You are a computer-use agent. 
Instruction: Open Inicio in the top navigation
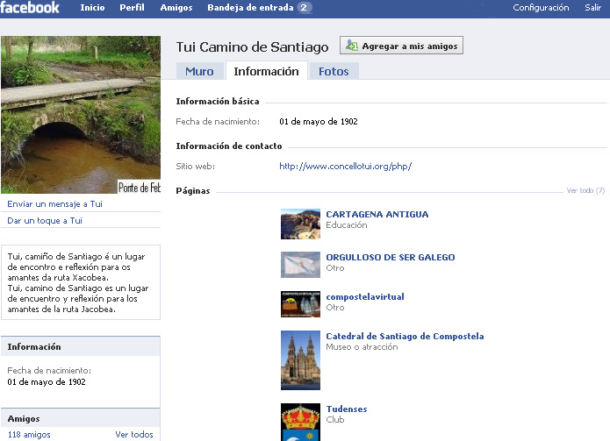click(92, 8)
